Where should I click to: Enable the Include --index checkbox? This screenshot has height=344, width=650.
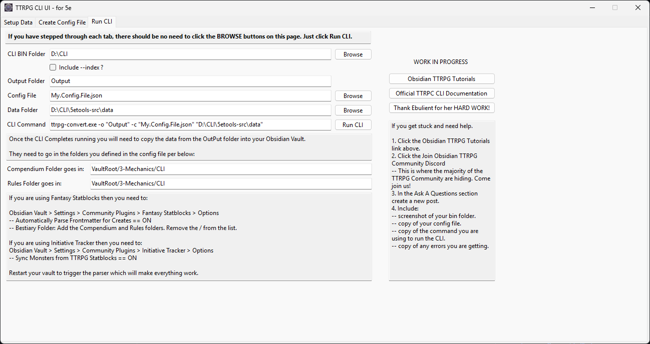[x=53, y=67]
